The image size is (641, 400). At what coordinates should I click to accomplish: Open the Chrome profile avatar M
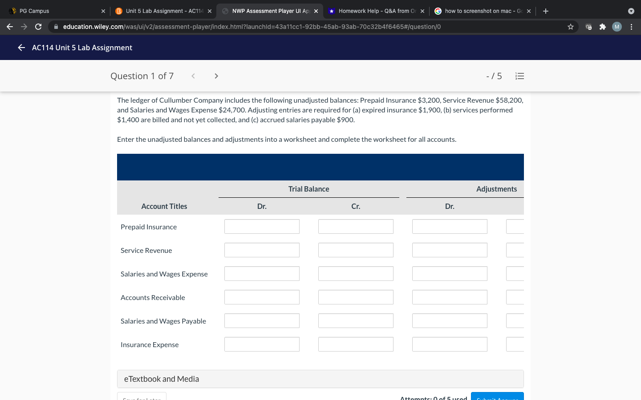(x=617, y=27)
